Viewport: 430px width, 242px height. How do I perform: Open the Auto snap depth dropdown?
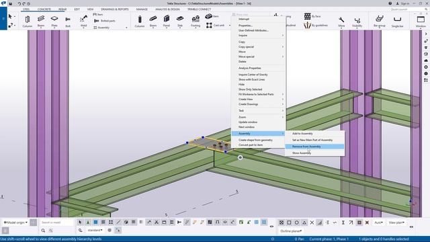tap(378, 223)
